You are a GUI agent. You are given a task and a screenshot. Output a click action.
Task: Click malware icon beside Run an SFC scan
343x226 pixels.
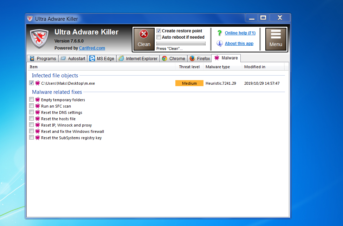[x=38, y=106]
